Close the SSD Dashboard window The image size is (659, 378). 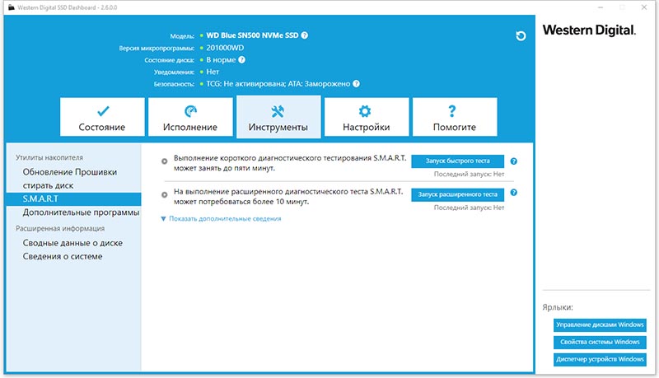(644, 7)
